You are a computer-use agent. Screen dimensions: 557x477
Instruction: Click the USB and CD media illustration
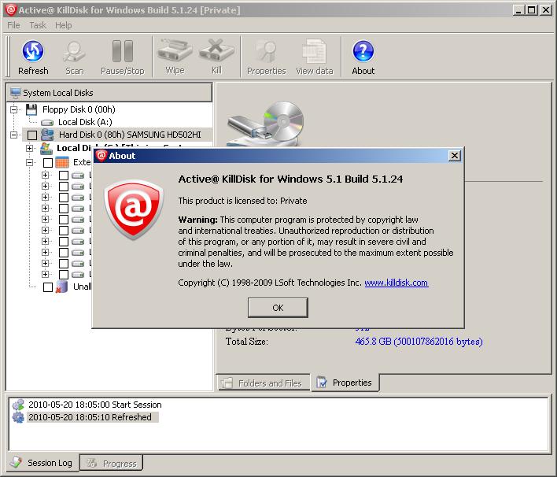265,124
